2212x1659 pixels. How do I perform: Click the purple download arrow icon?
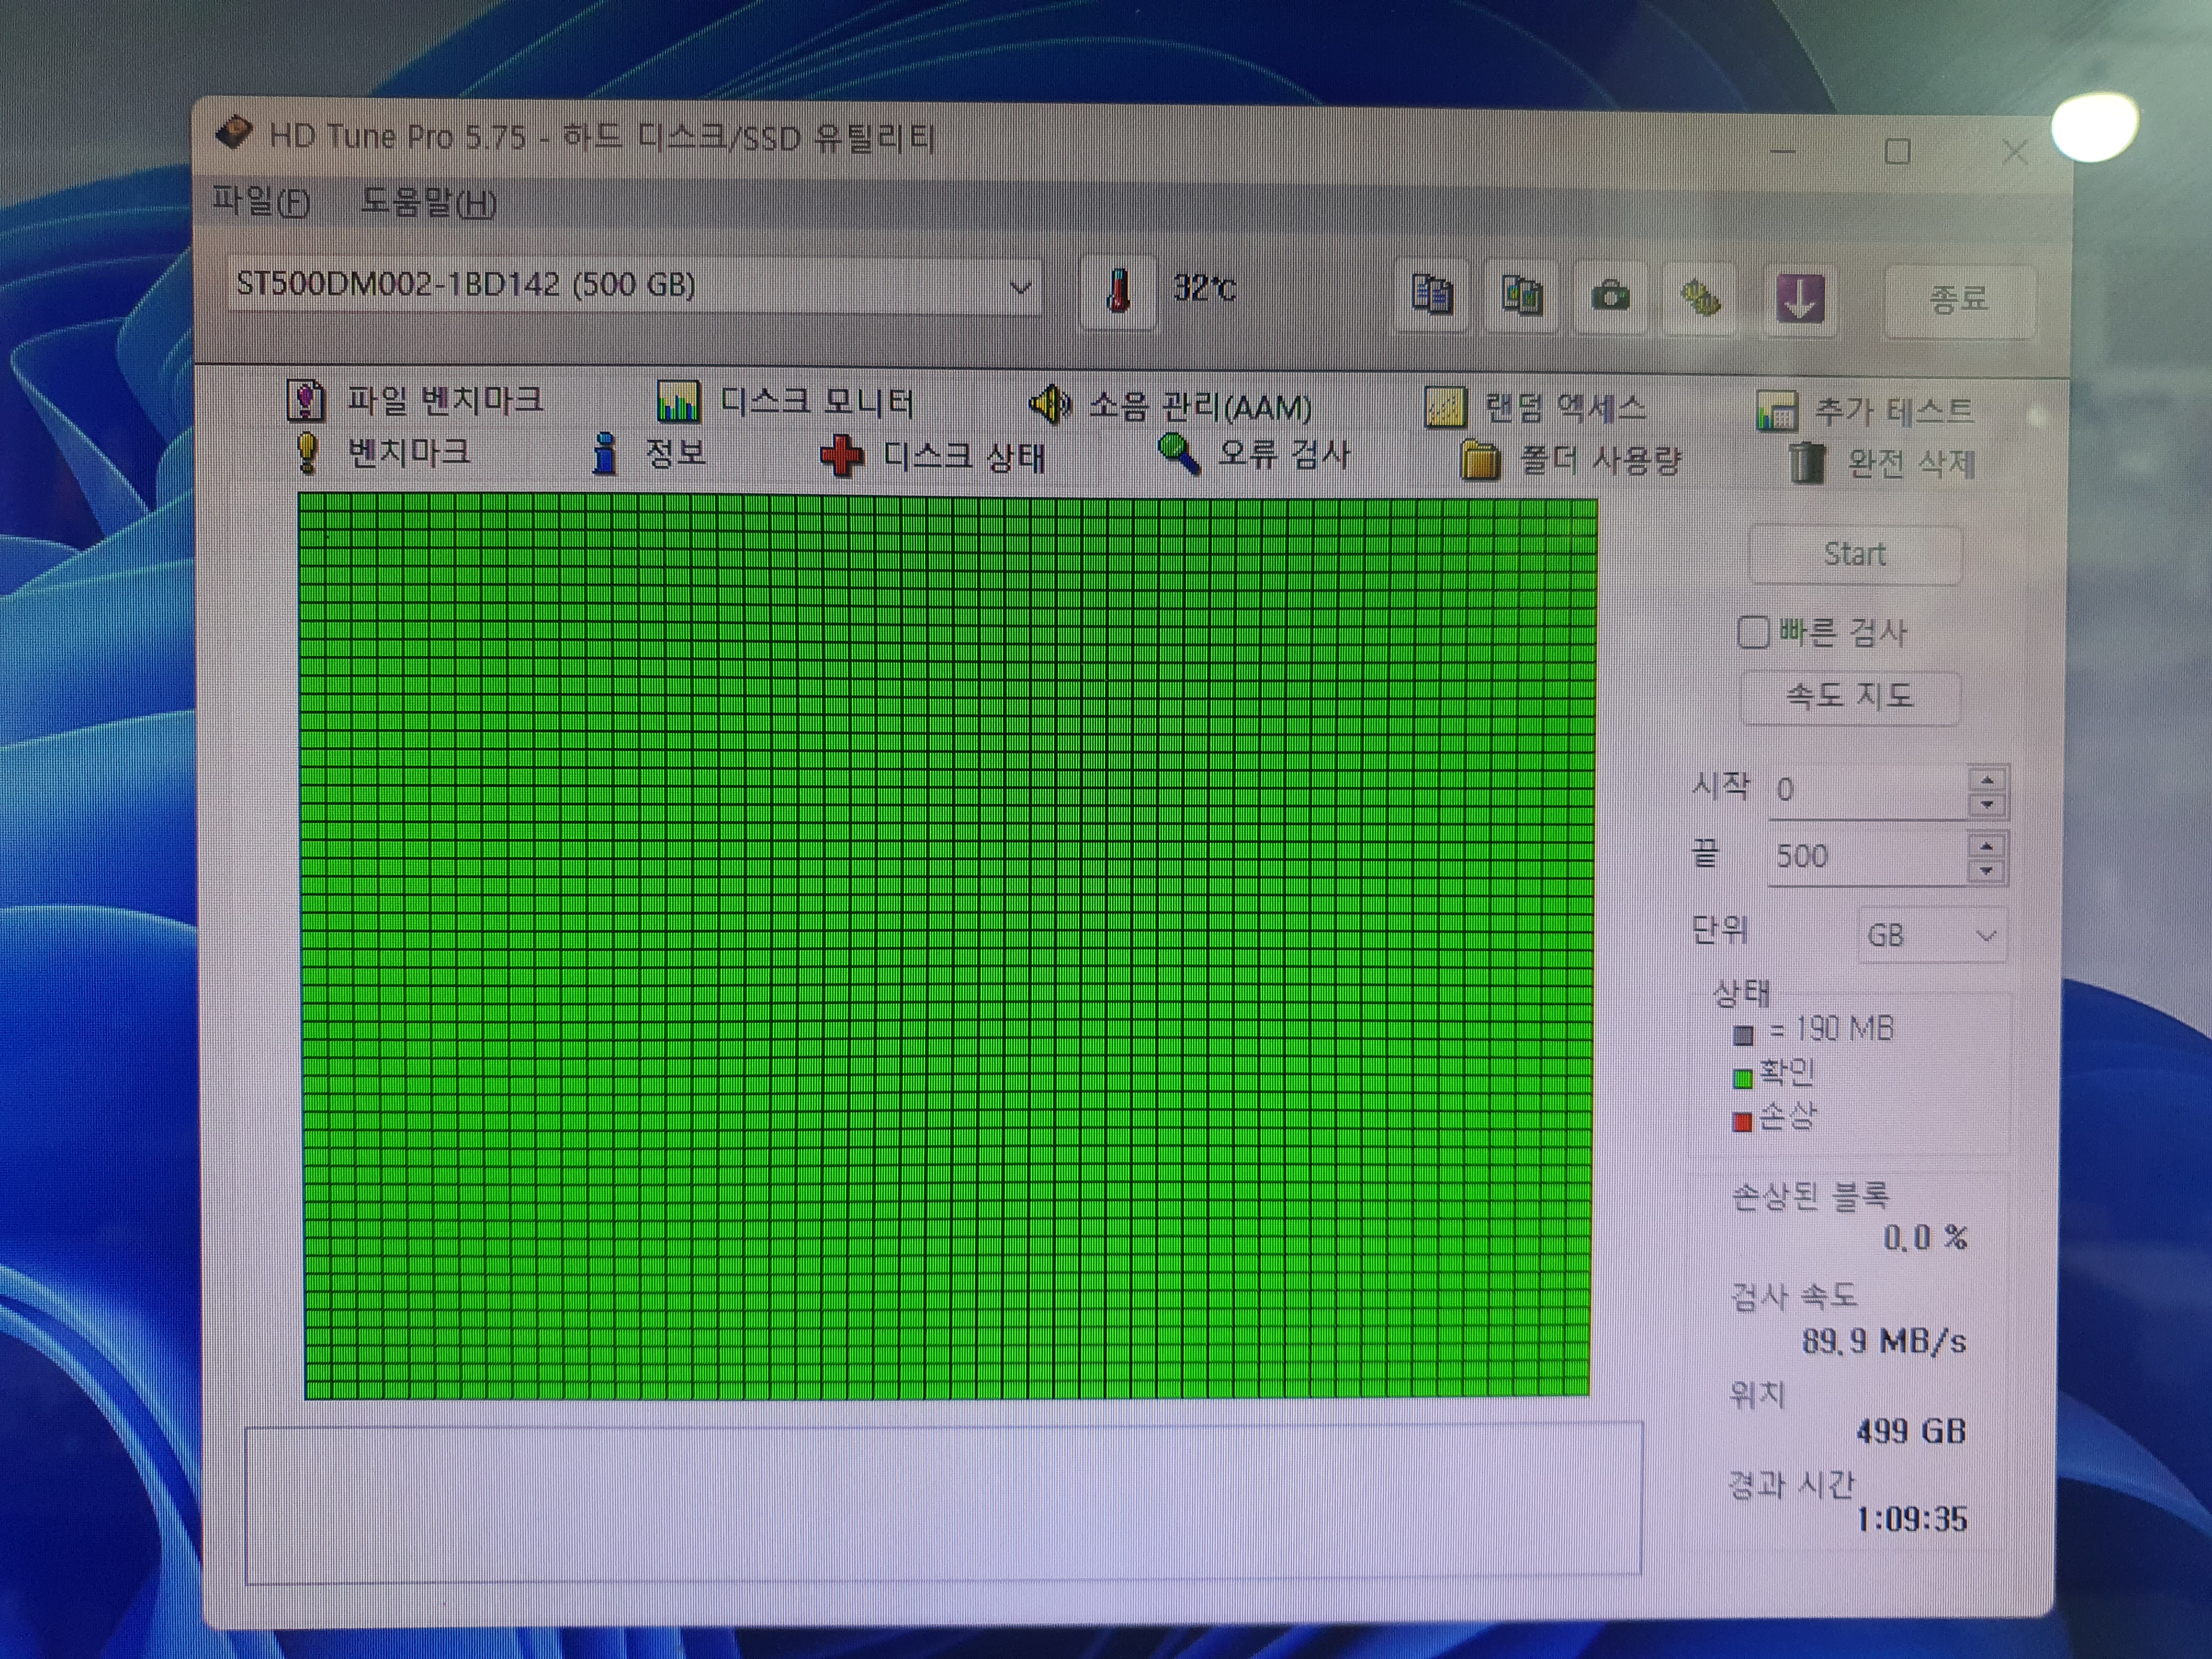[x=1800, y=299]
